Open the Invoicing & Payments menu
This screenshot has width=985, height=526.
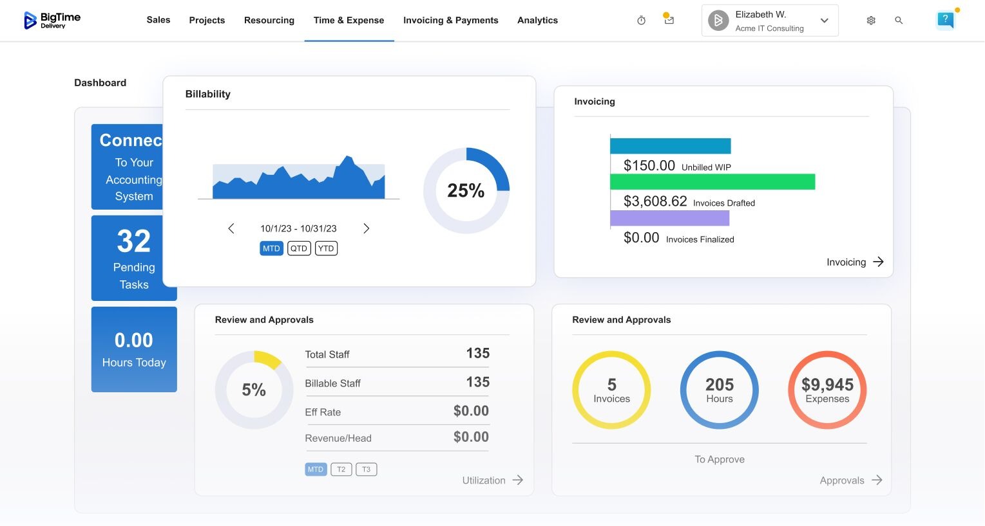point(450,21)
